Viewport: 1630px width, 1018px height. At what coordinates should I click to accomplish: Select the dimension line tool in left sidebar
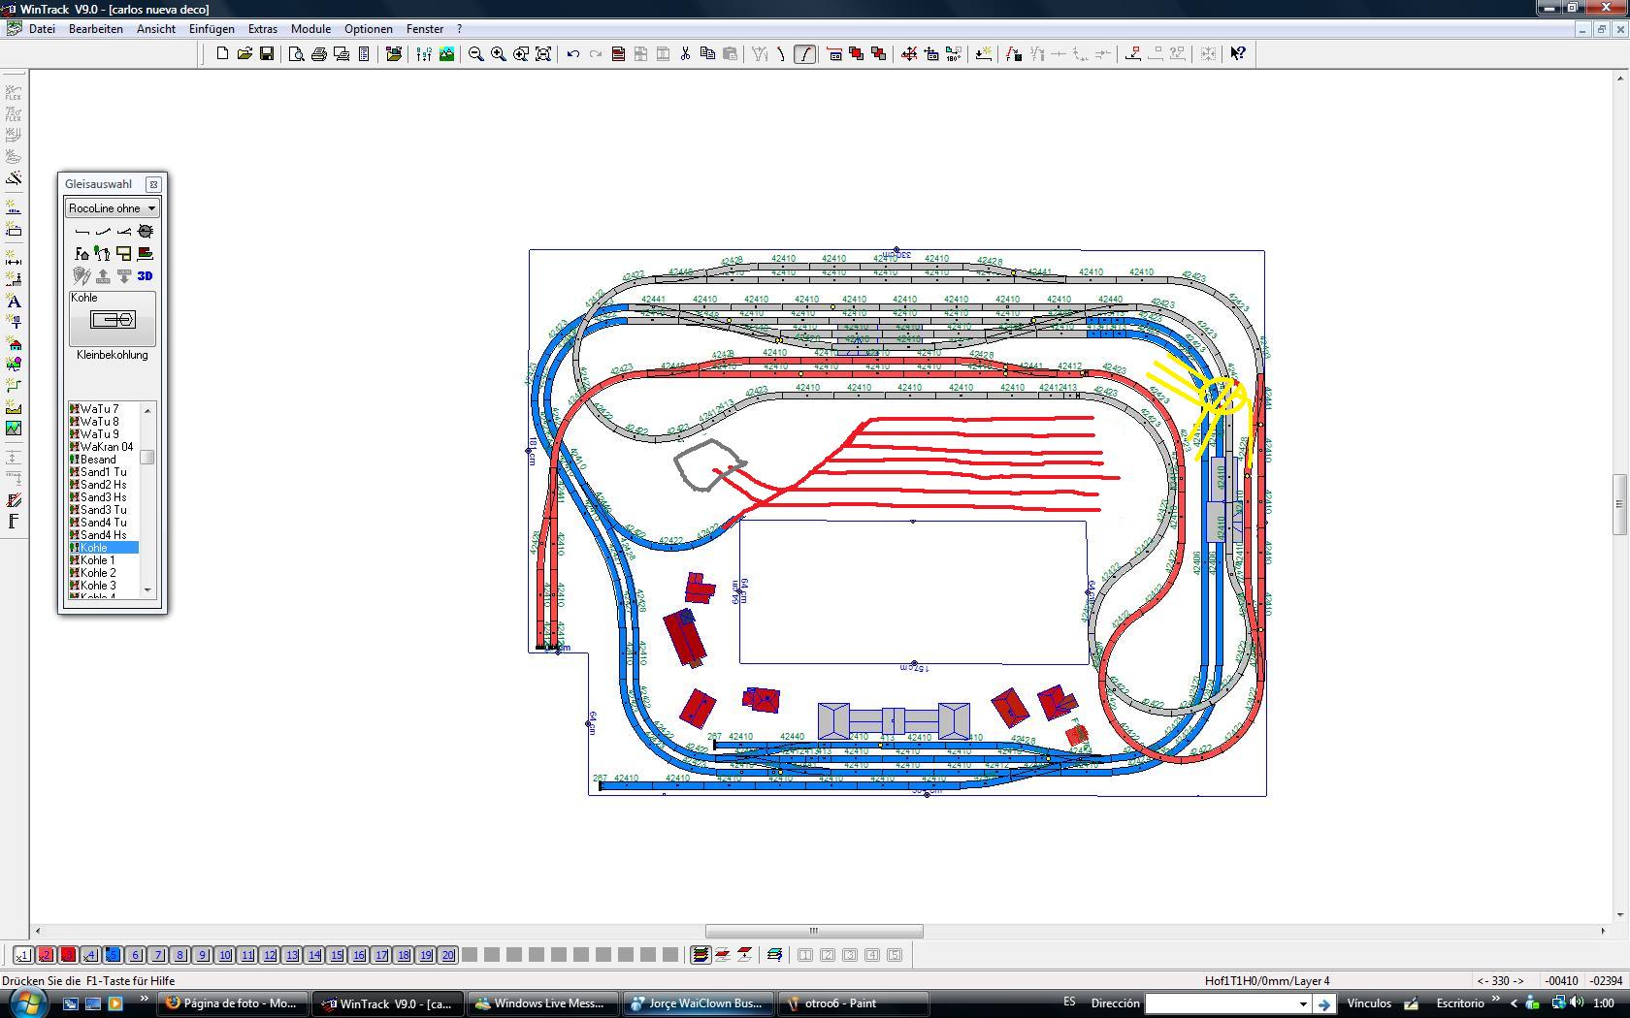coord(14,259)
